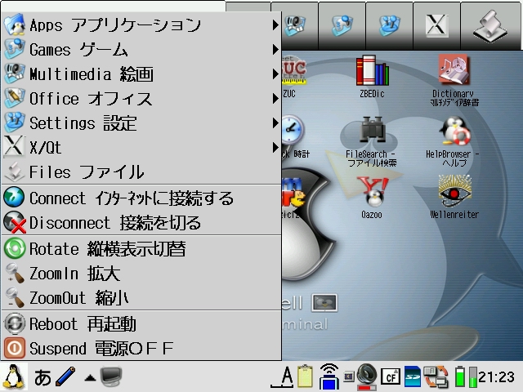
Task: Click the CF card tray icon
Action: click(x=389, y=376)
